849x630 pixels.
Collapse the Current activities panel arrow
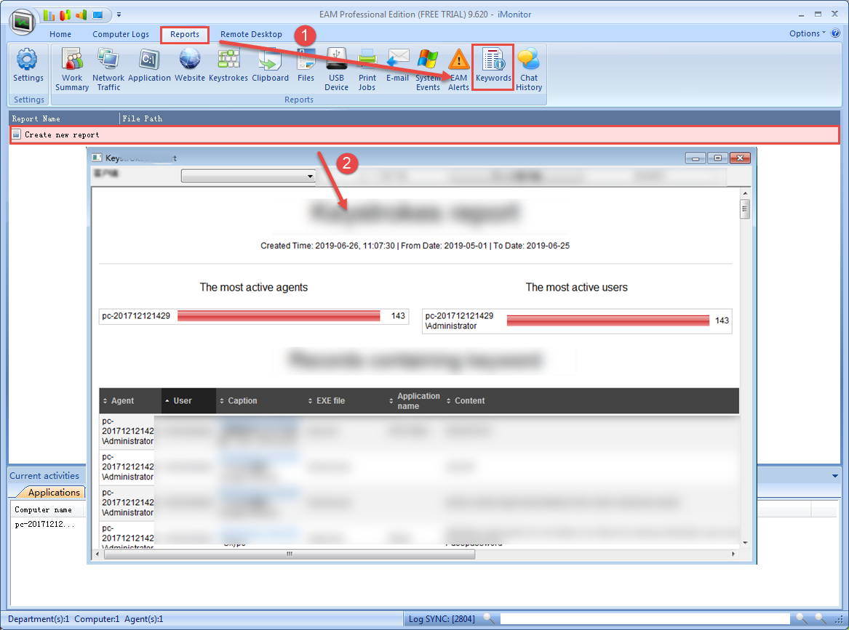click(835, 477)
